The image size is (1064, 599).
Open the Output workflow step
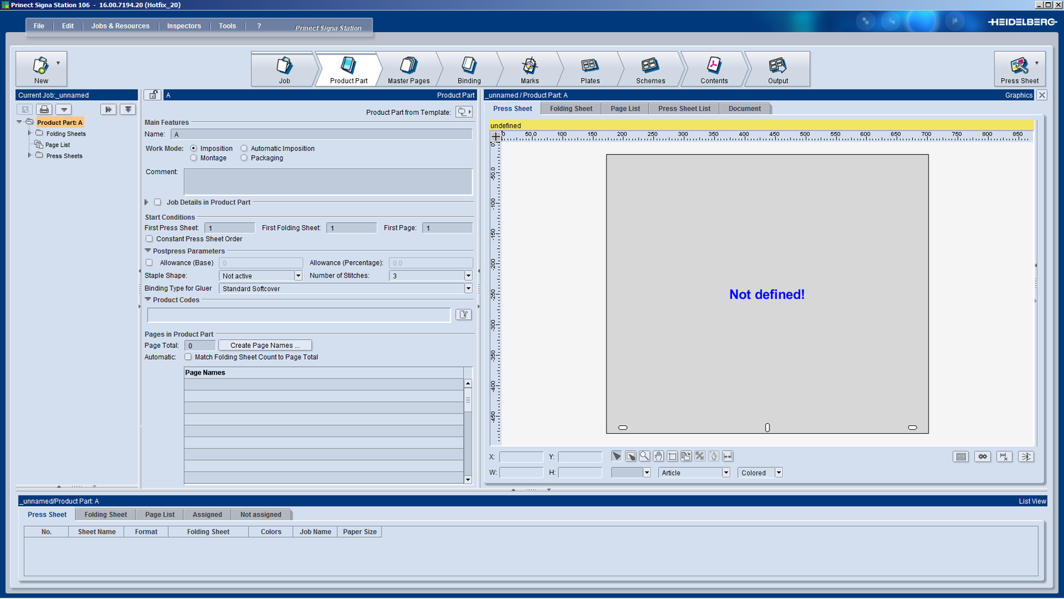(777, 70)
